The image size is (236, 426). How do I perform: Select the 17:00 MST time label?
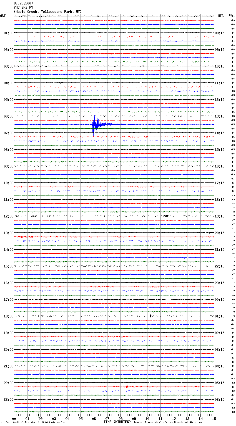[x=9, y=300]
